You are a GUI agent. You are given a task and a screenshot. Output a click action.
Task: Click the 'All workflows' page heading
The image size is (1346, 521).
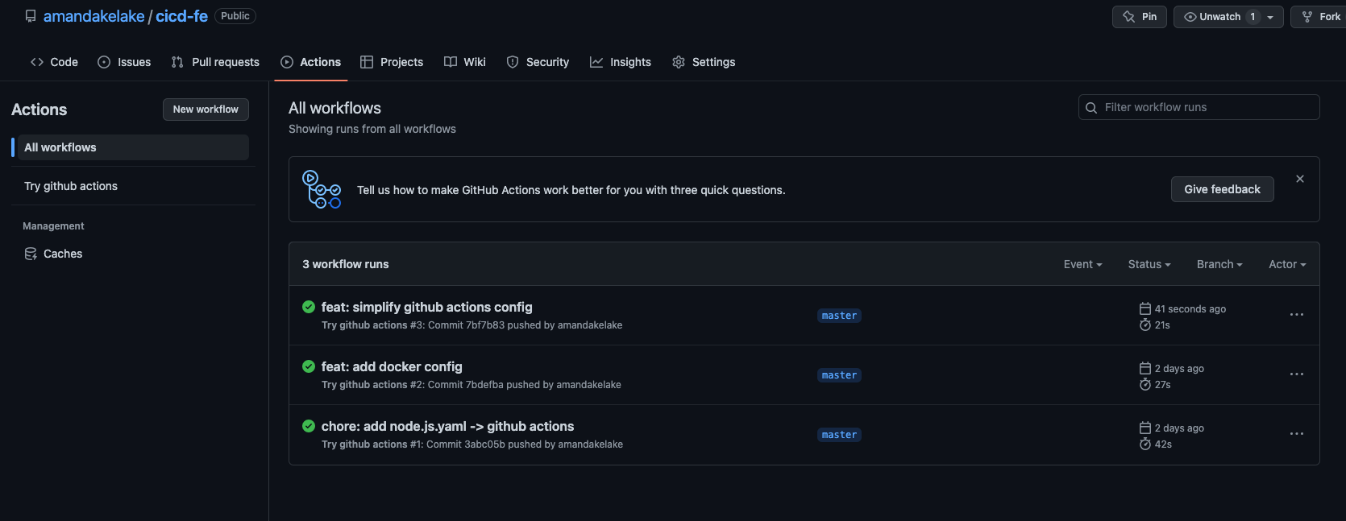tap(334, 108)
